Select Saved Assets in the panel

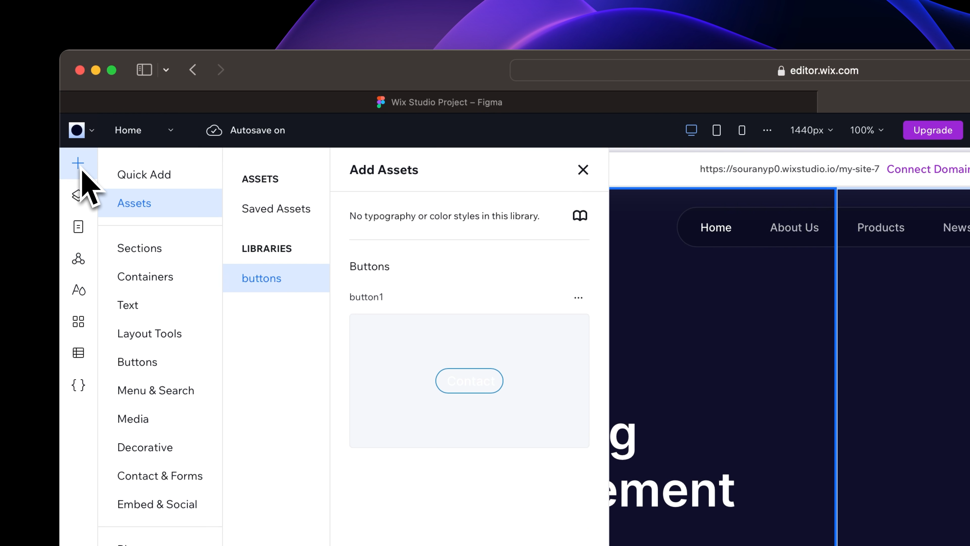pyautogui.click(x=276, y=209)
